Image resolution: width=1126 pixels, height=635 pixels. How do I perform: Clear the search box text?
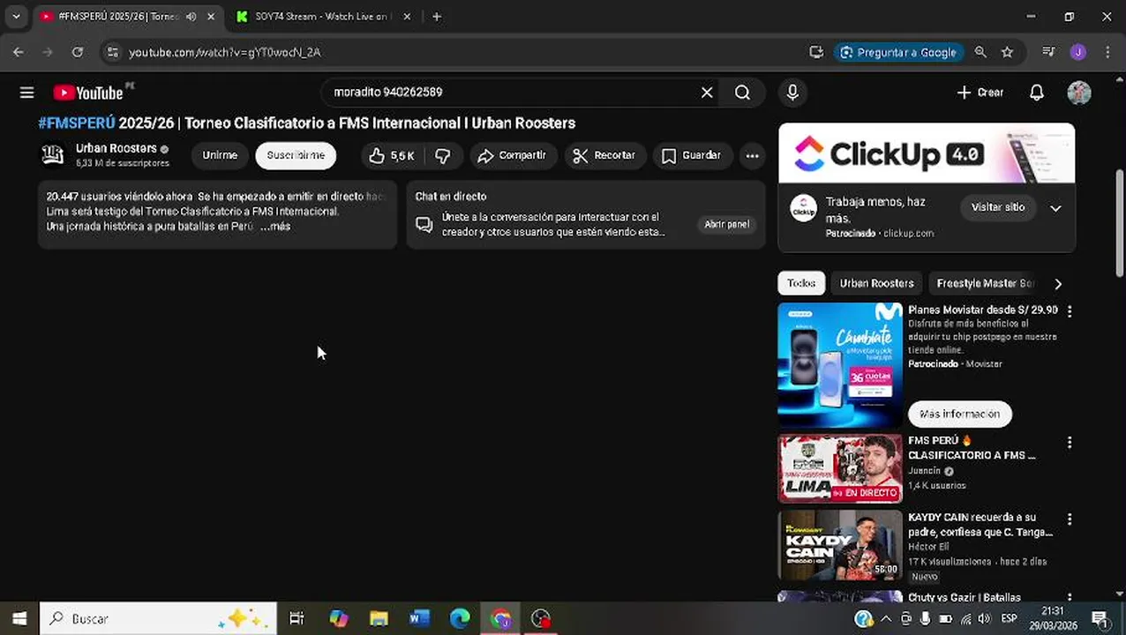click(x=707, y=93)
